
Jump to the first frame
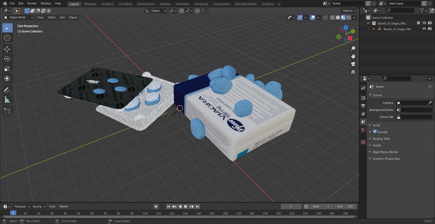coord(169,207)
